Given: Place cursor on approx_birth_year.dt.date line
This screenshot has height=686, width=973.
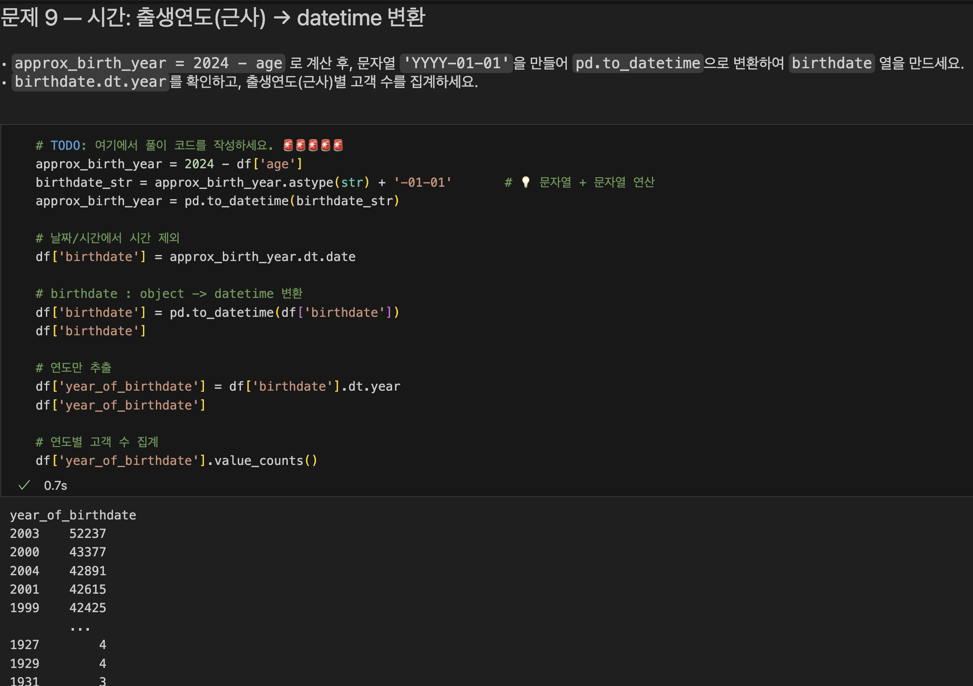Looking at the screenshot, I should click(x=262, y=257).
